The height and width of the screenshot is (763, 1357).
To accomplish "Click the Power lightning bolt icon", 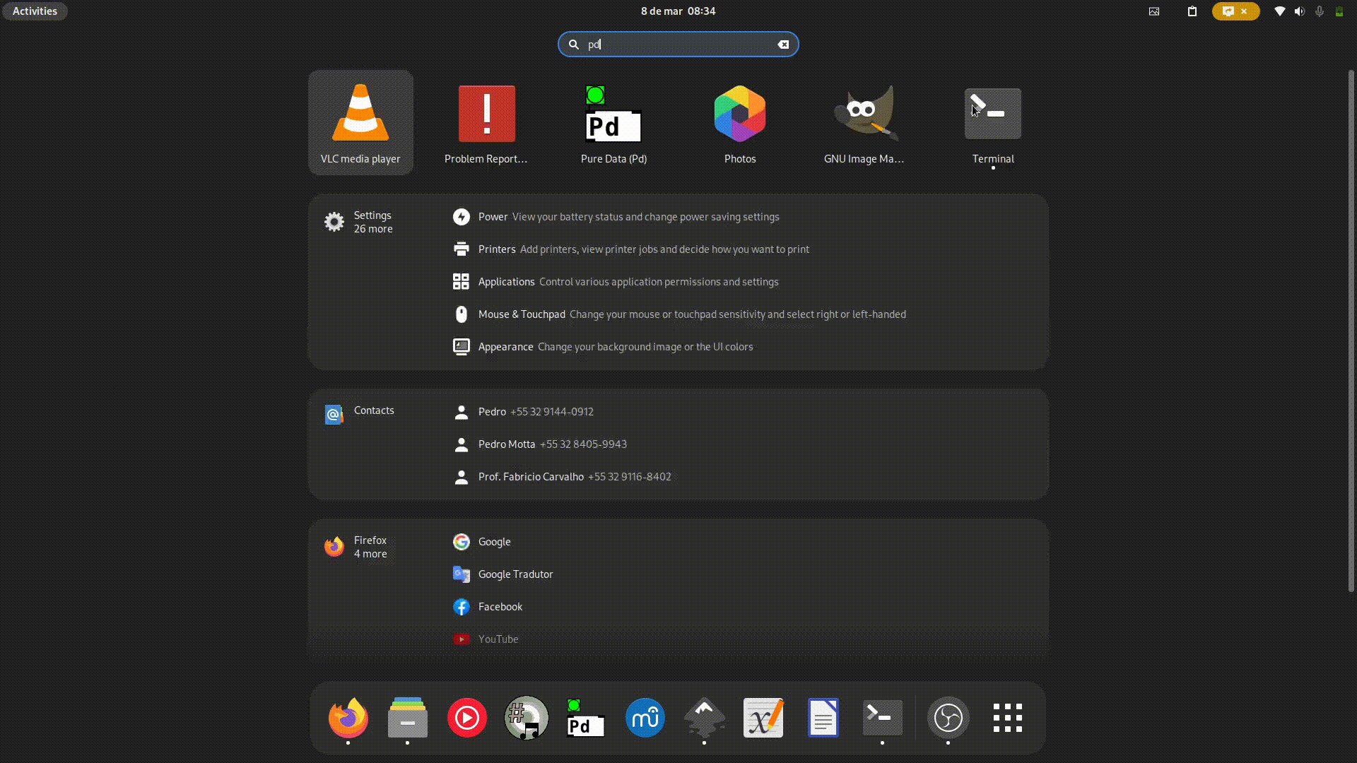I will tap(462, 217).
